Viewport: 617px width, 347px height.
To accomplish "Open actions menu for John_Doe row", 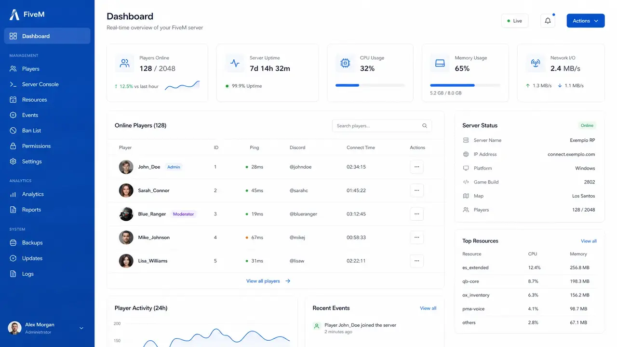I will (x=417, y=167).
